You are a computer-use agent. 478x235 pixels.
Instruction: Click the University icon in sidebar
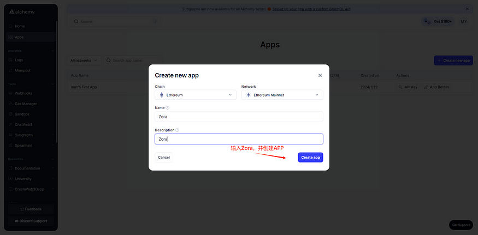(11, 179)
